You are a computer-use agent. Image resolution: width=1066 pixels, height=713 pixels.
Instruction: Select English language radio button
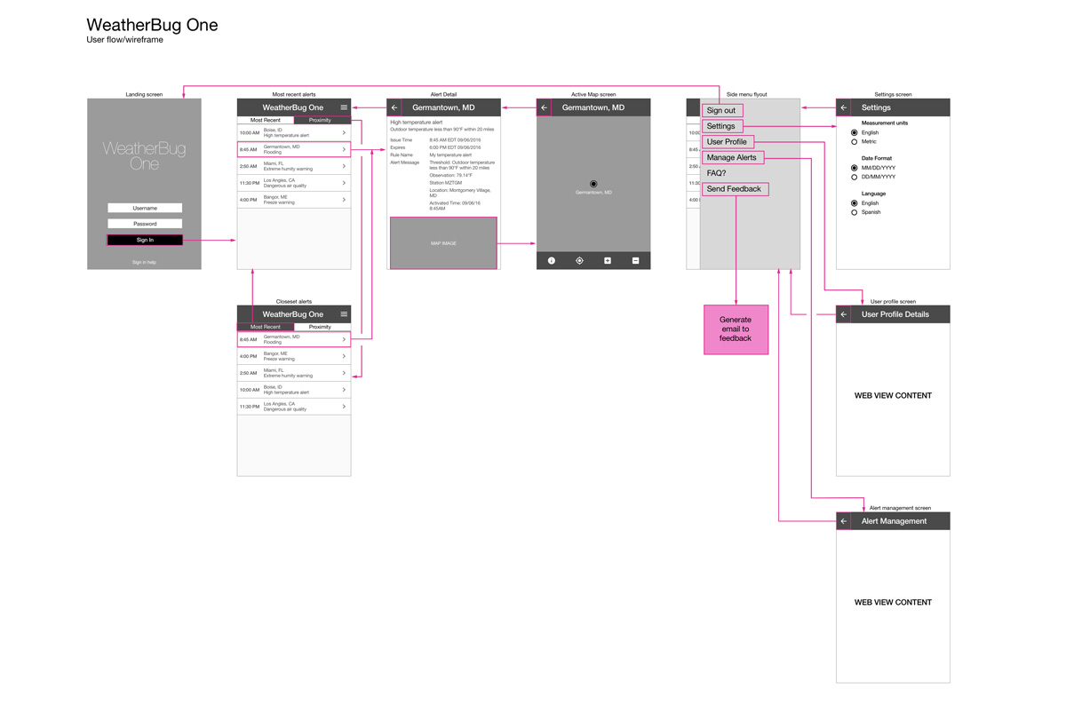click(x=855, y=203)
